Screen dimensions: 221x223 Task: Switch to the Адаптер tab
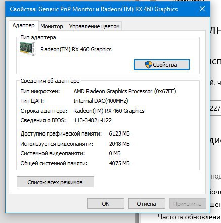point(24,26)
